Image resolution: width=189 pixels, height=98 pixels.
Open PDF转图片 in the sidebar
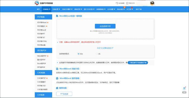[41, 26]
